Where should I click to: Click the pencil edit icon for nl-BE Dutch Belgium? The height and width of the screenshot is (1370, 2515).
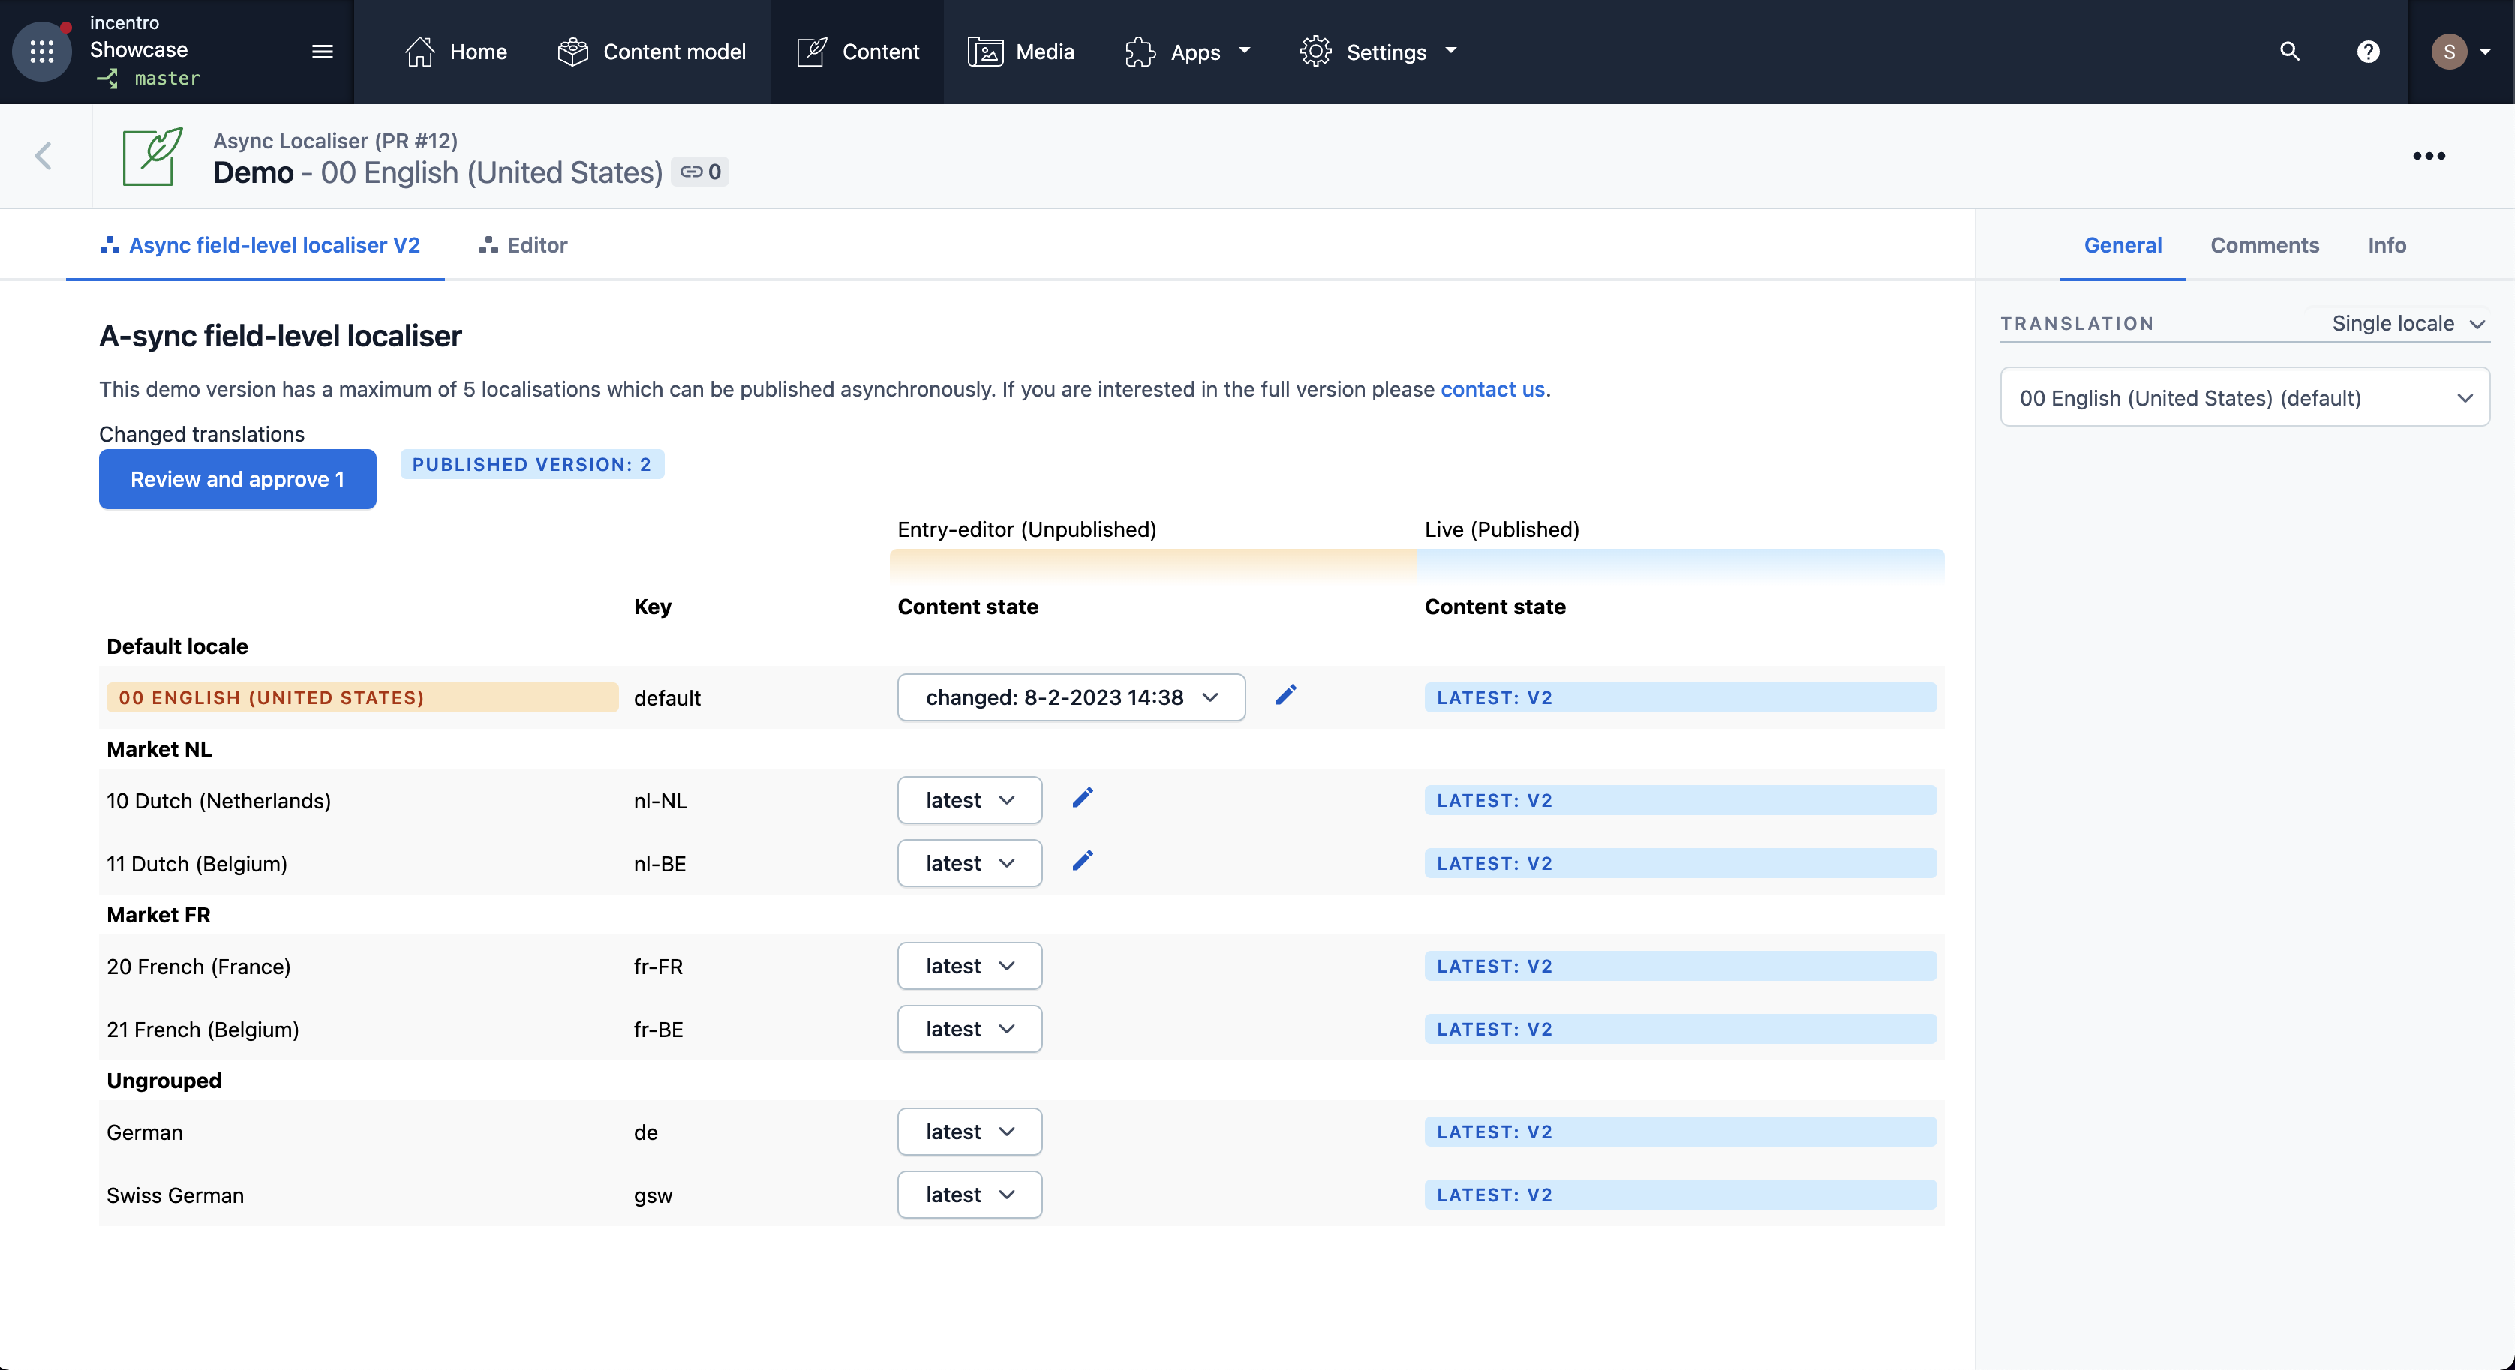click(x=1082, y=861)
